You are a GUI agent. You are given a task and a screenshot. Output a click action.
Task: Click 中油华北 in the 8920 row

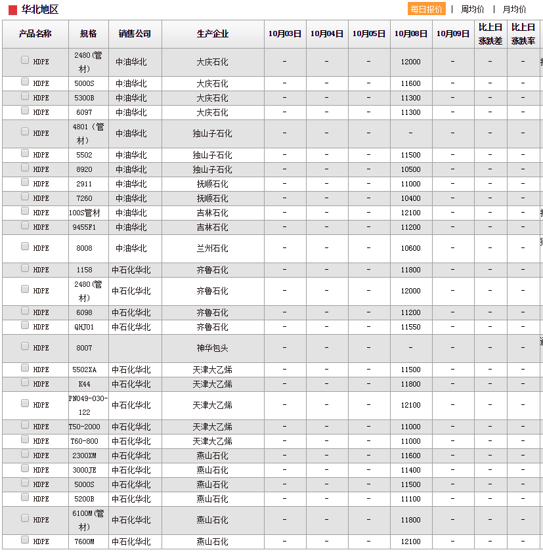[131, 170]
